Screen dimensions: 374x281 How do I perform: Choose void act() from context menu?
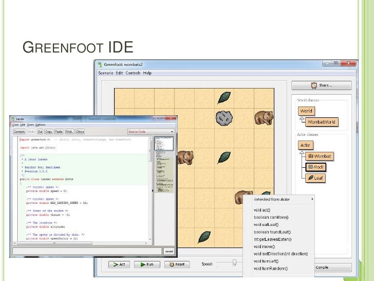[x=262, y=210]
